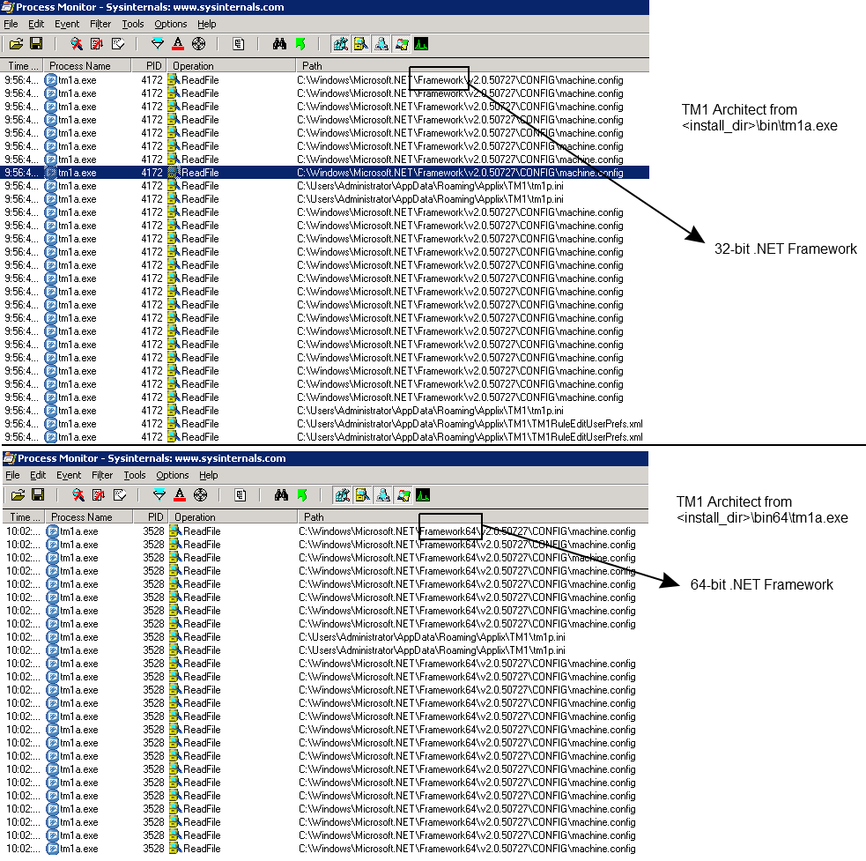
Task: Toggle Show File System Activity in top window
Action: pos(360,44)
